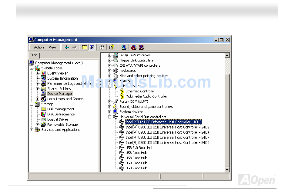Viewport: 288px width, 196px height.
Task: Expand Sound, video and game controllers
Action: point(110,107)
